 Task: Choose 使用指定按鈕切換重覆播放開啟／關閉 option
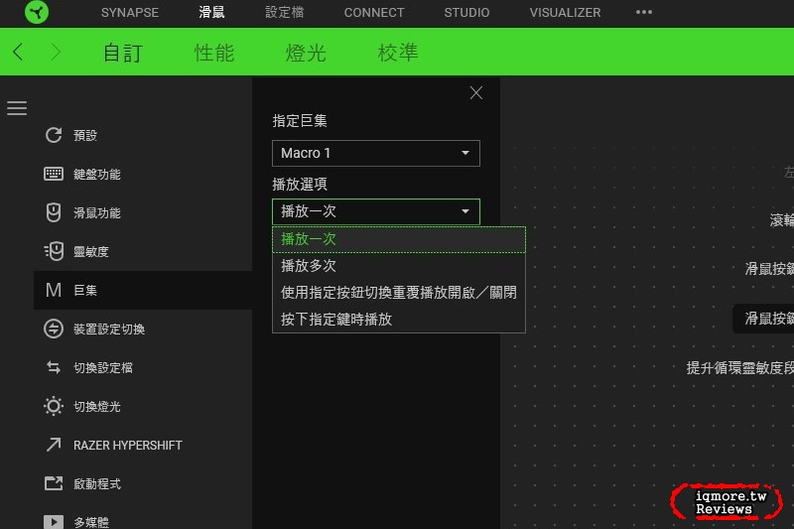coord(399,293)
